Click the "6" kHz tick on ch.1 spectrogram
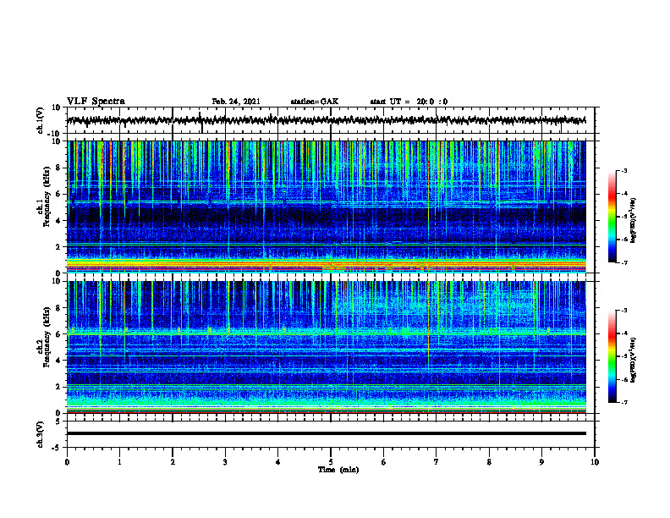This screenshot has height=518, width=670. [x=58, y=195]
